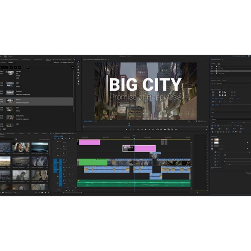
Task: Toggle the Stroke checkbox in Appearance
Action: pyautogui.click(x=212, y=143)
